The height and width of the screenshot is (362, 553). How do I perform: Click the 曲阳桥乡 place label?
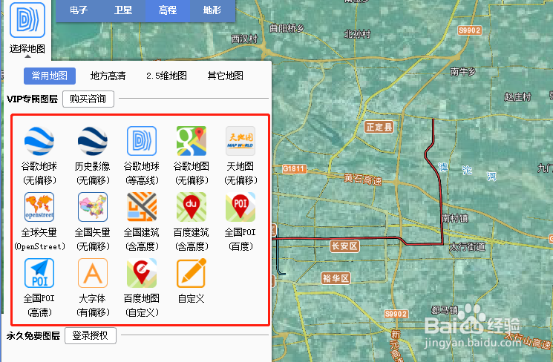287,28
